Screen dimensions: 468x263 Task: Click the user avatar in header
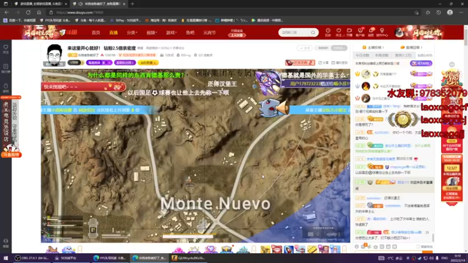pyautogui.click(x=400, y=32)
